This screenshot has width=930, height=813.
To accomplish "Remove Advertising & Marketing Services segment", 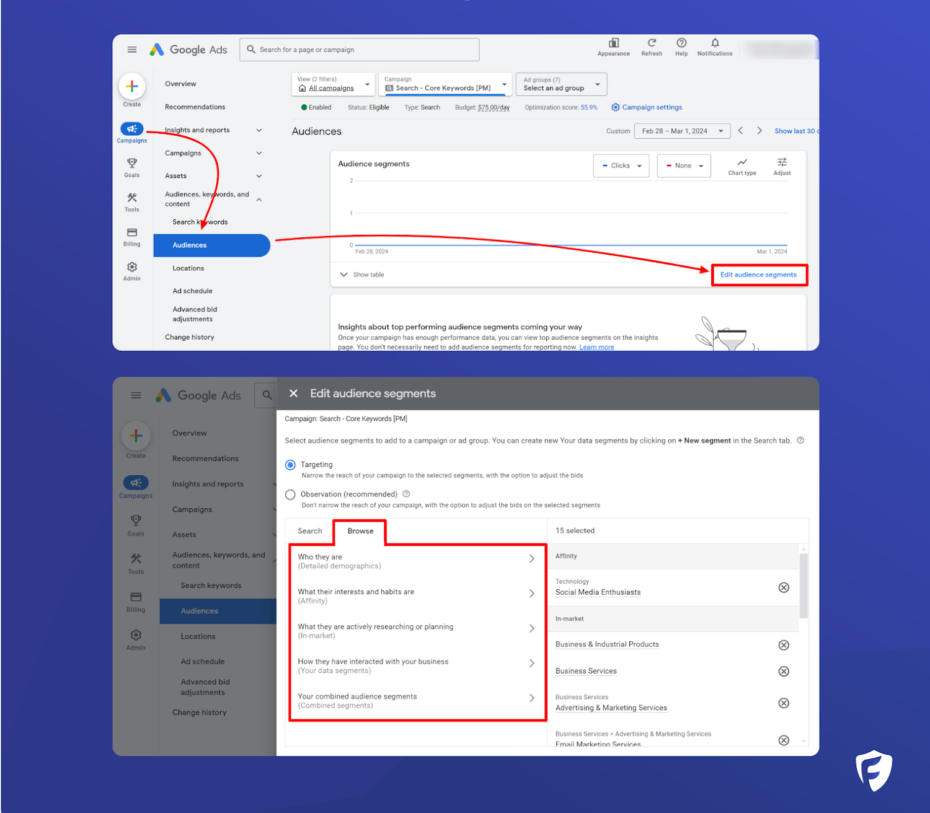I will [784, 703].
